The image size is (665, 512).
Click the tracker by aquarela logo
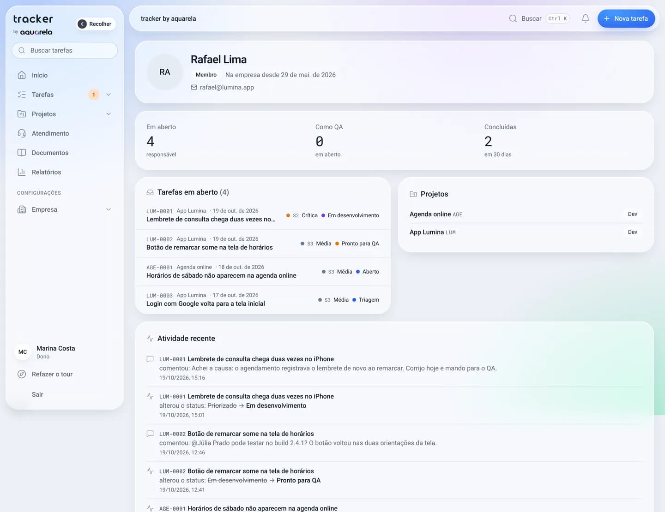[33, 24]
